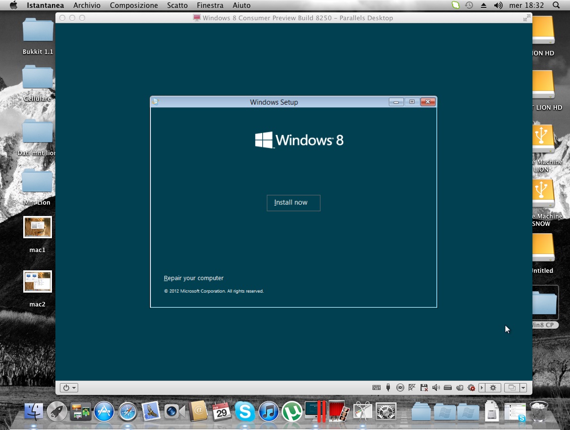
Task: Select the Win8 CP desktop folder
Action: 545,307
